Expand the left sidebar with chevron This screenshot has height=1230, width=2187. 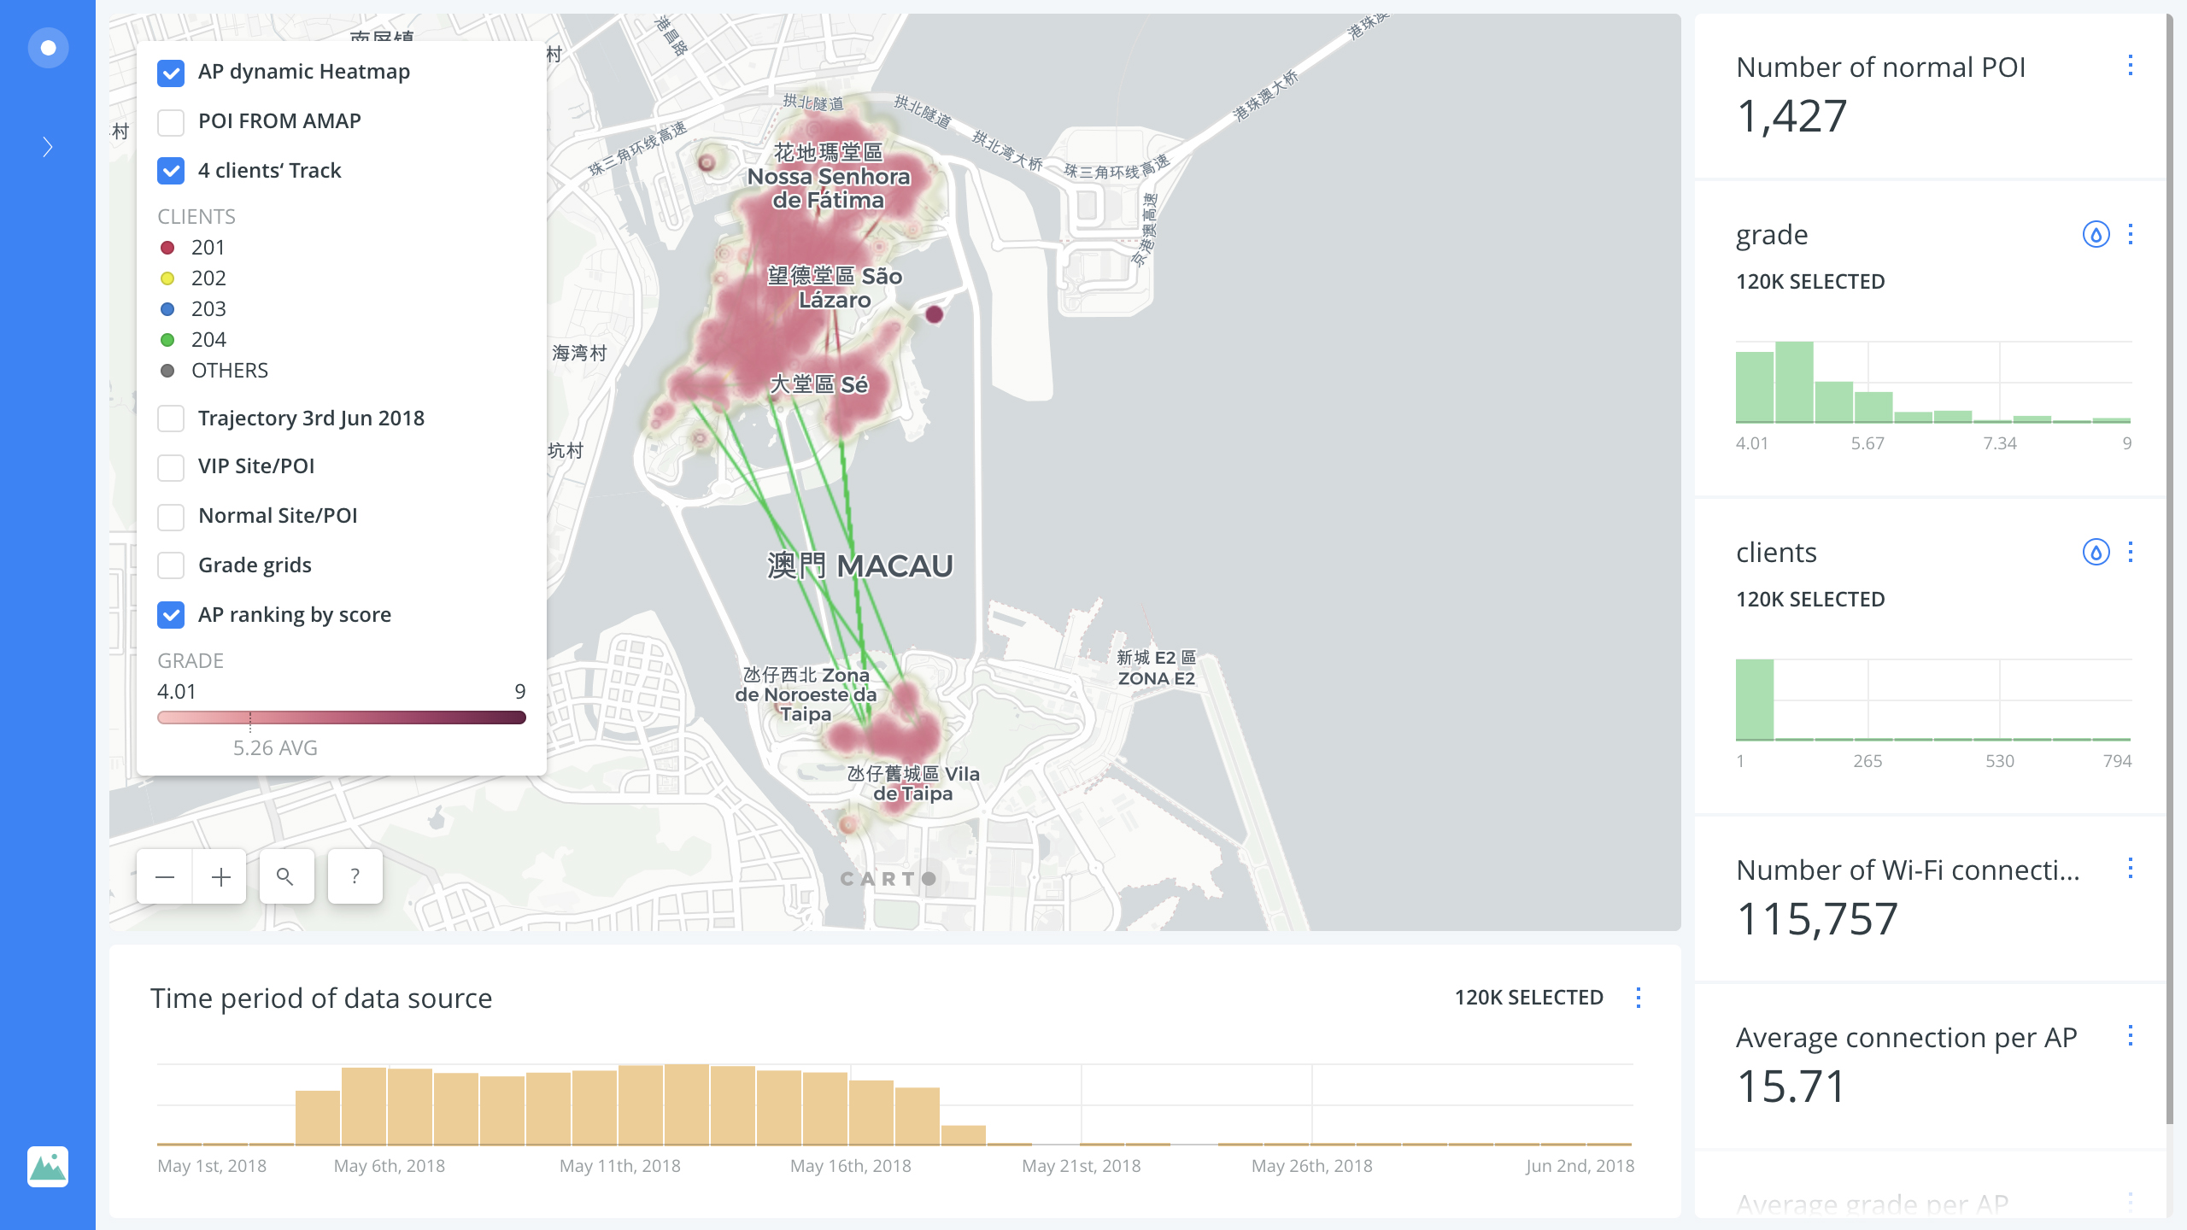48,147
